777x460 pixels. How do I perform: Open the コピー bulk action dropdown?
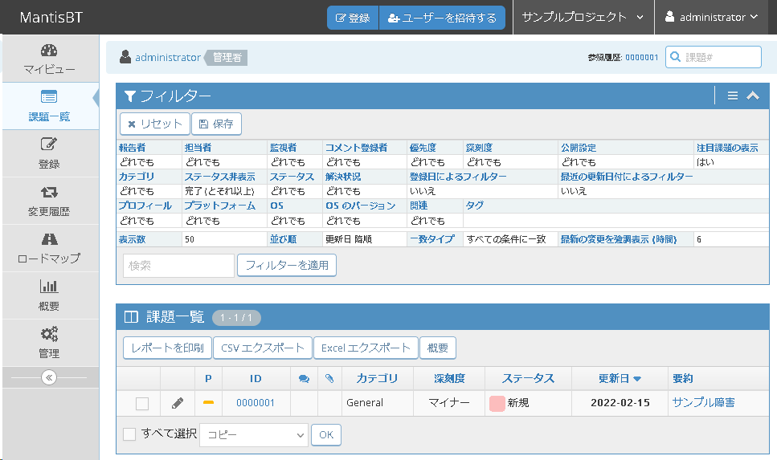click(x=254, y=435)
